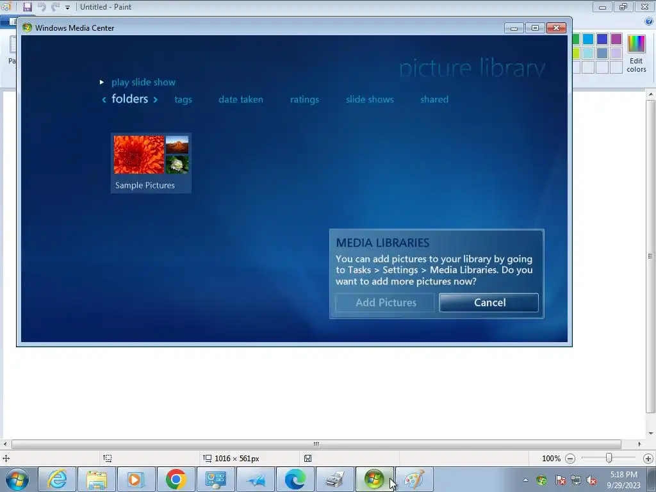
Task: Click the Media Center tray icon
Action: coord(541,480)
